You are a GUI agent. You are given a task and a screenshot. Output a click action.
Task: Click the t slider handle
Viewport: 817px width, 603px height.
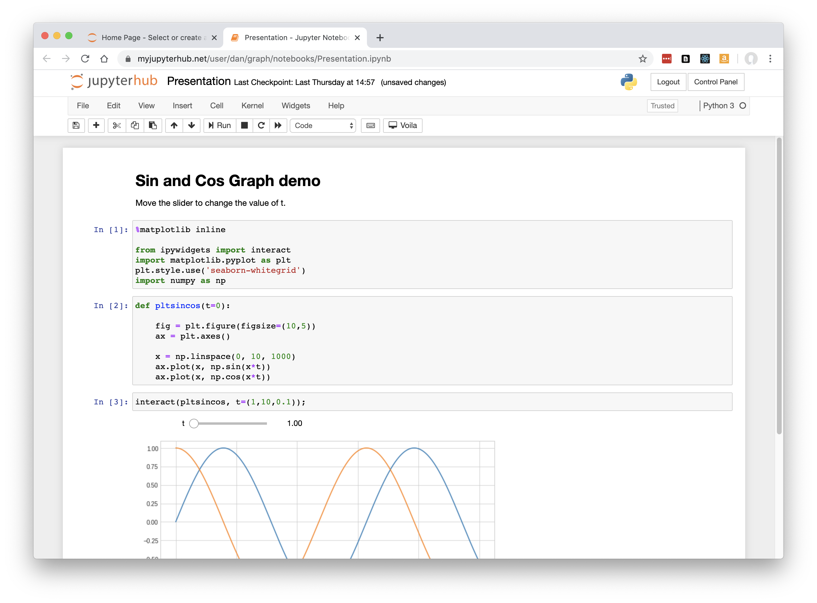click(x=194, y=424)
